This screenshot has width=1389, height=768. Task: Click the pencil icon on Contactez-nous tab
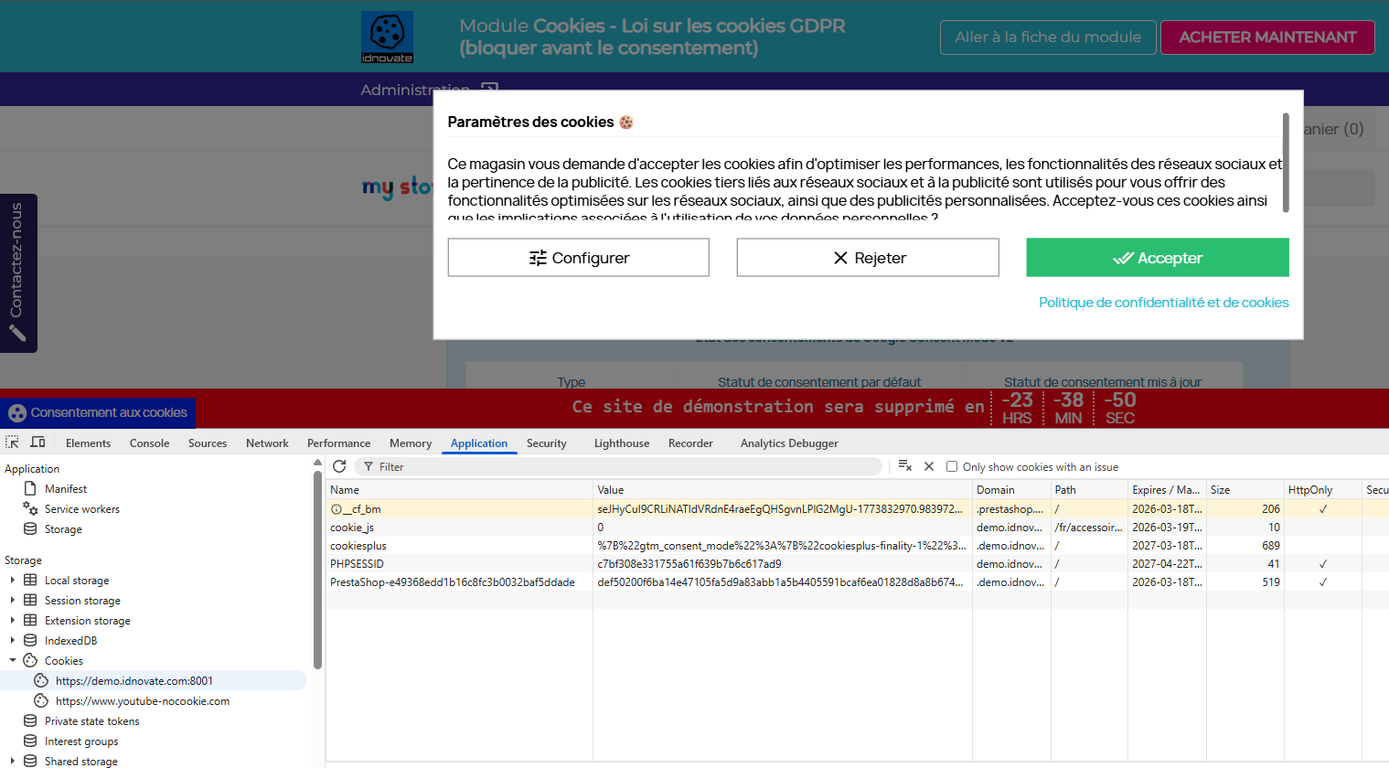[x=17, y=334]
